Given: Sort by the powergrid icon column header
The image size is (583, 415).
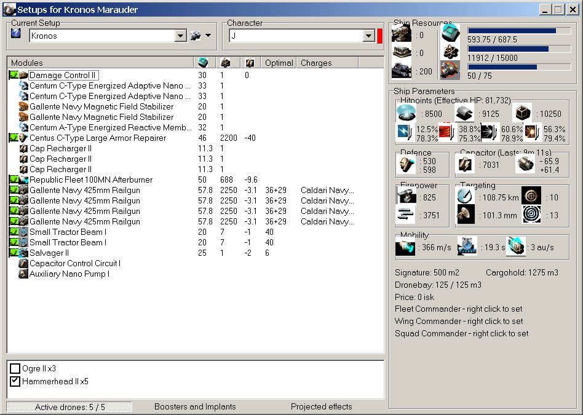Looking at the screenshot, I should [228, 63].
